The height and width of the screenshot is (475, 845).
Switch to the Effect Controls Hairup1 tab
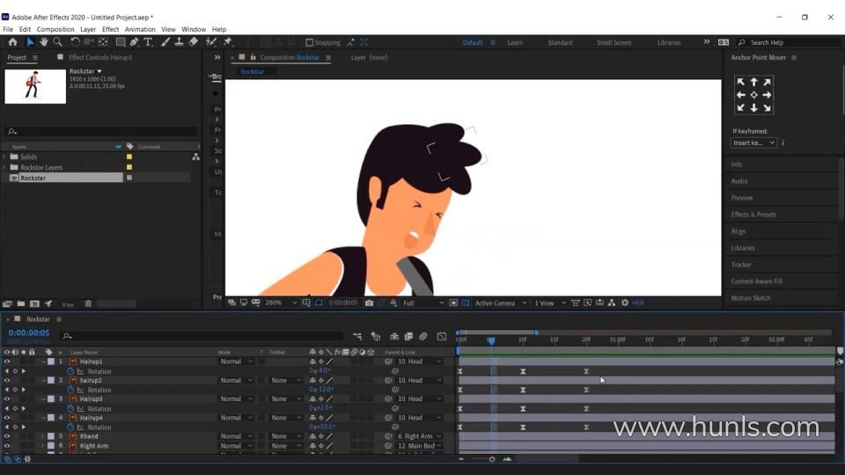tap(100, 58)
